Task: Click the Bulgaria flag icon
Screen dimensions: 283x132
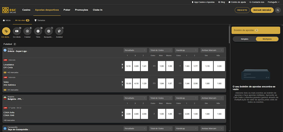Action: point(5,98)
